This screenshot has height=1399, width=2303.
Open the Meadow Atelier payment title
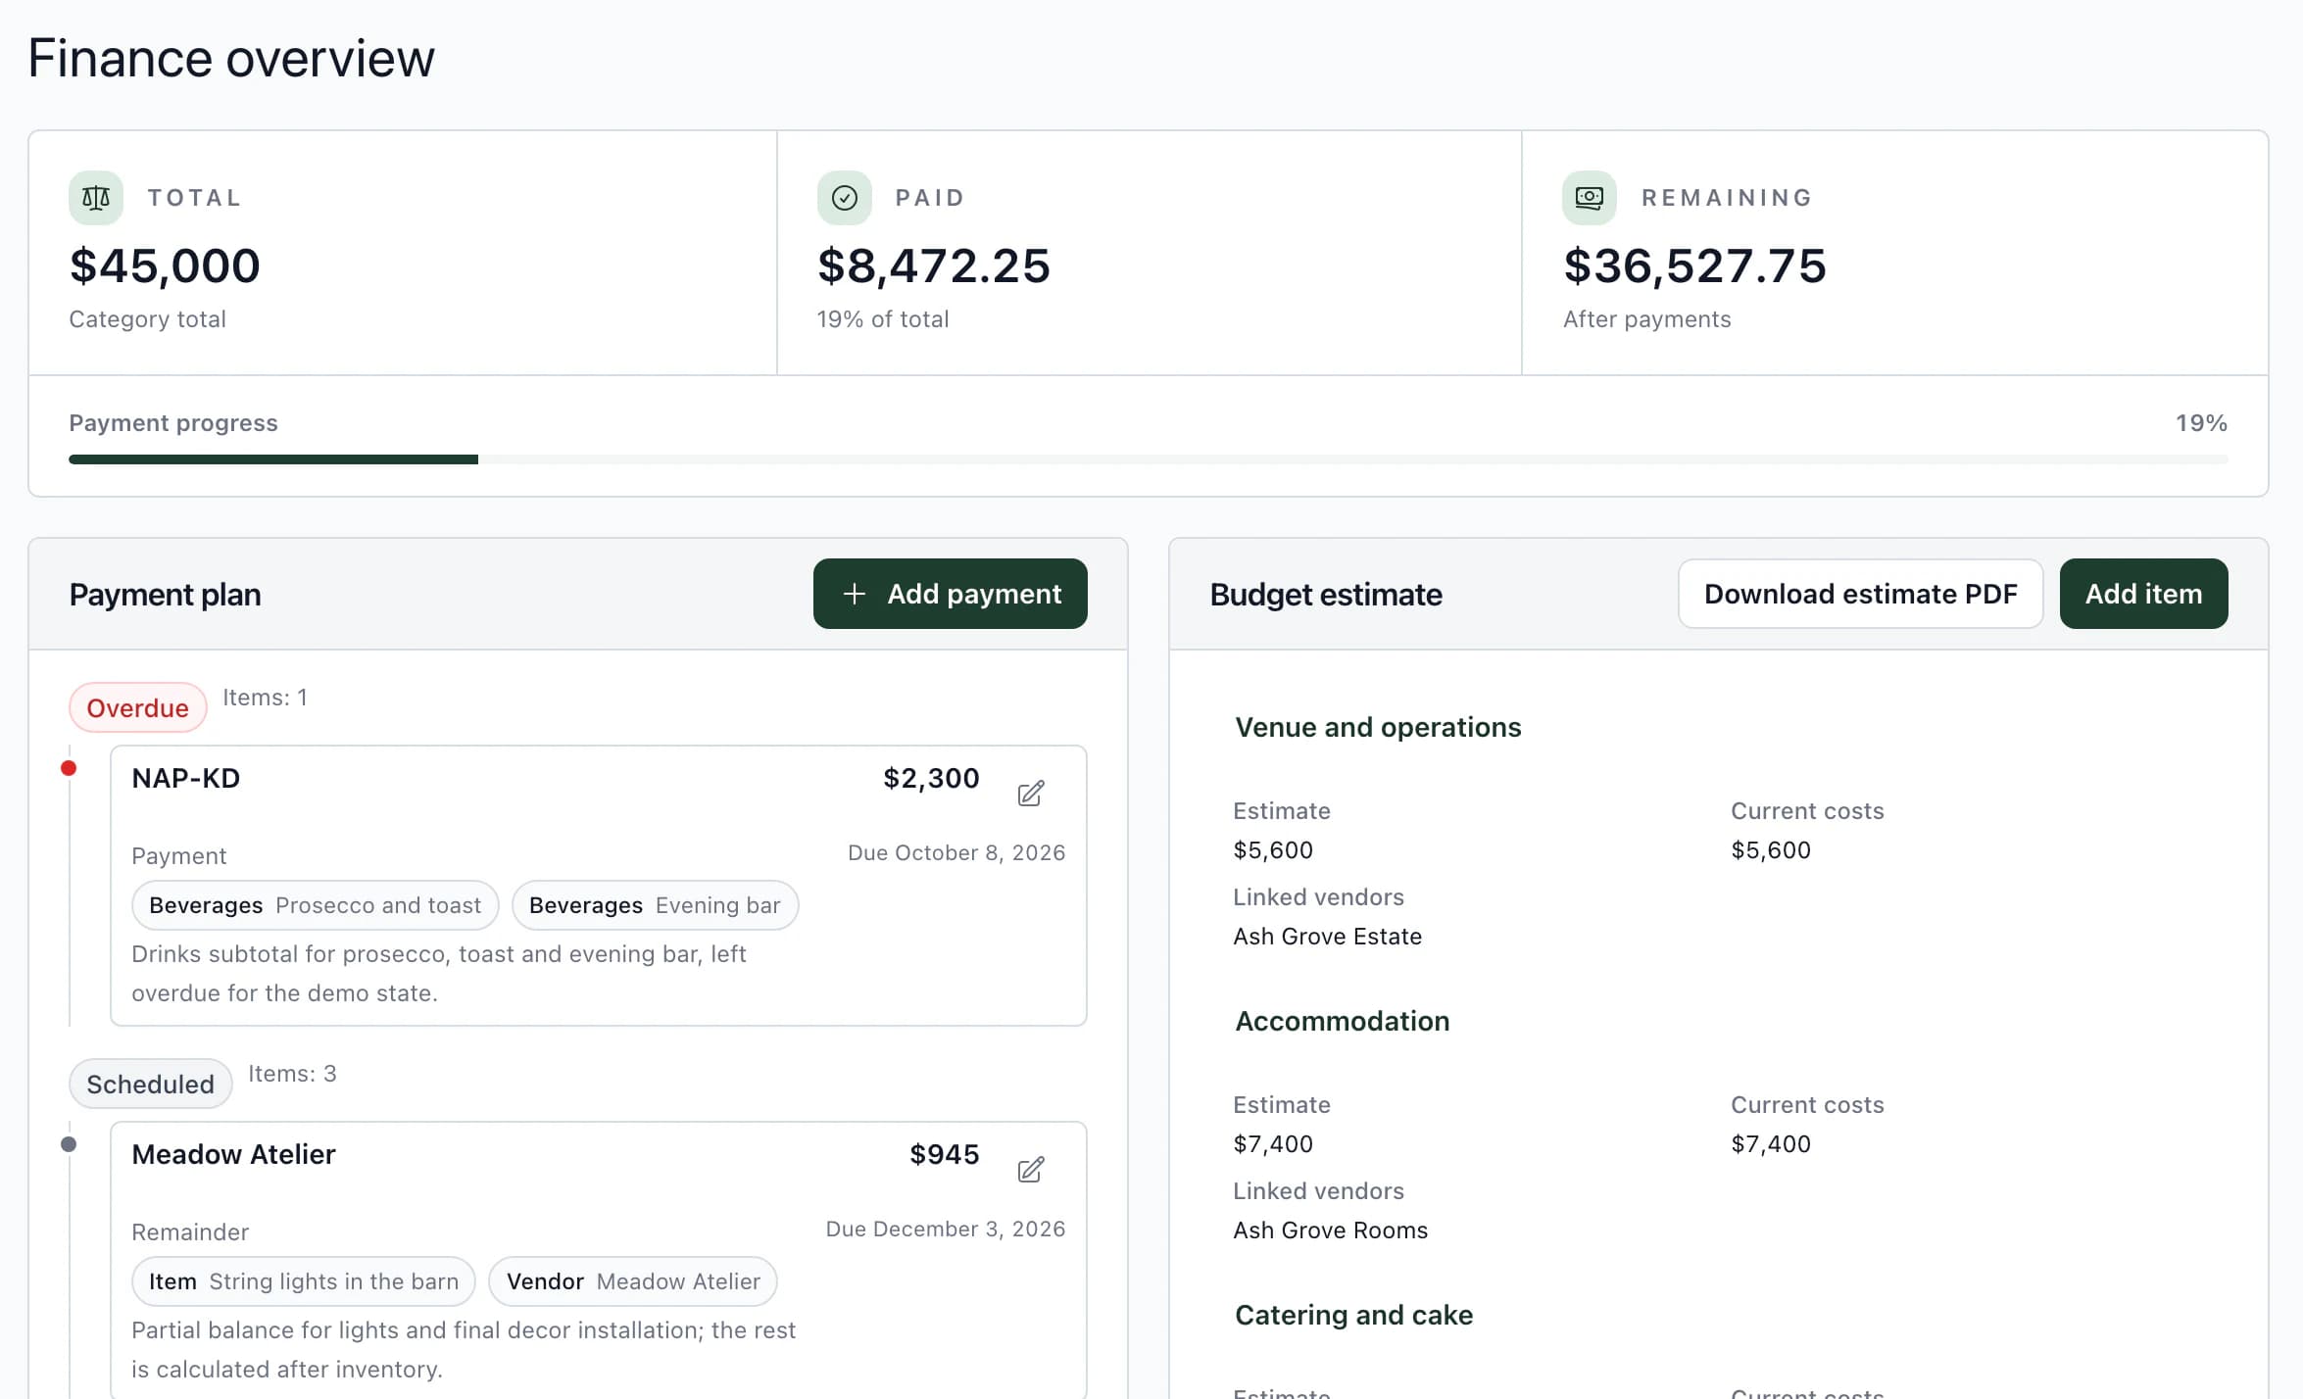(233, 1154)
